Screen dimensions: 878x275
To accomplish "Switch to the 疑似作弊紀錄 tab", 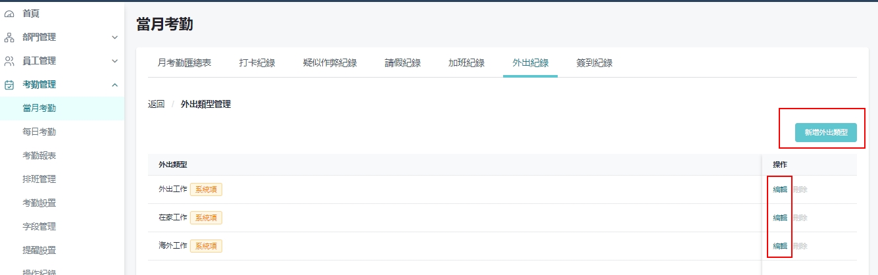I will (x=330, y=63).
